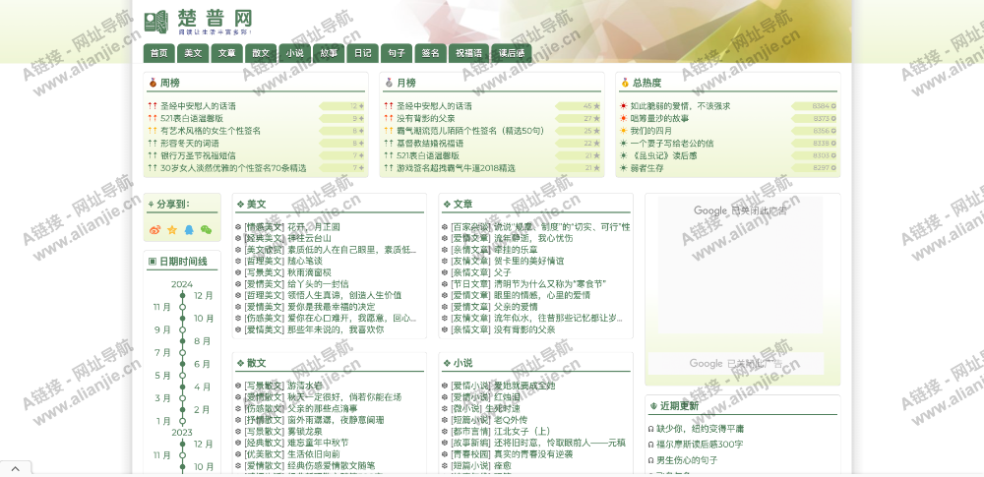Switch to the 日记 navigation tab
The height and width of the screenshot is (477, 984).
click(x=362, y=53)
